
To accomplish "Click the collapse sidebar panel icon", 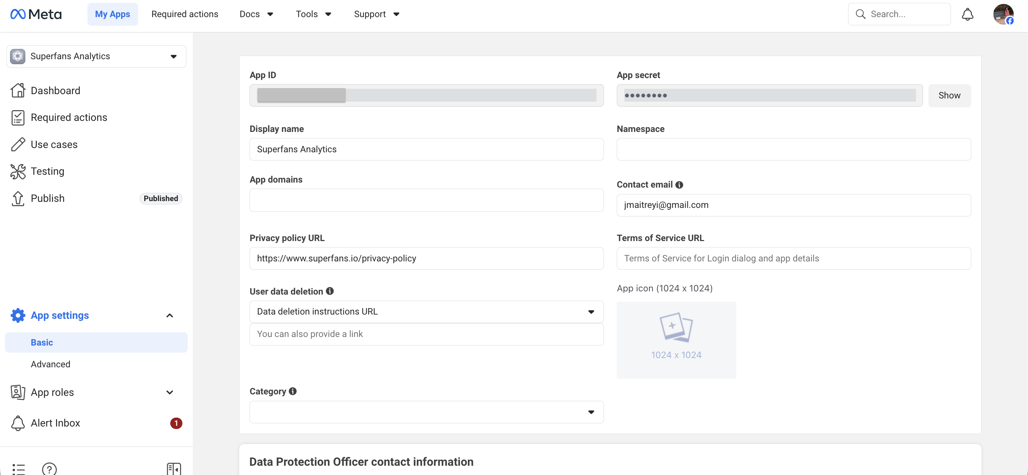I will [173, 469].
